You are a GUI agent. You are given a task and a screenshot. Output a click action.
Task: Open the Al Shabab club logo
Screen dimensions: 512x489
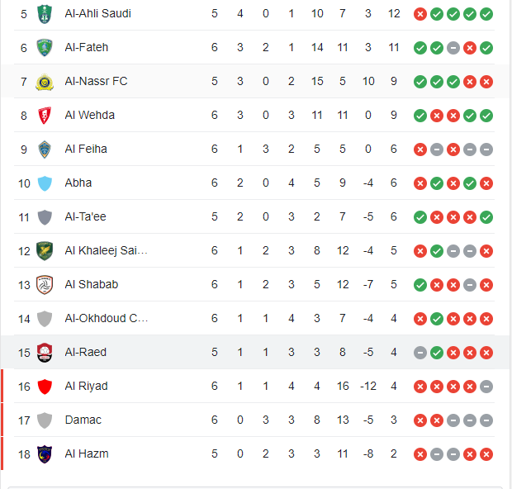(45, 285)
